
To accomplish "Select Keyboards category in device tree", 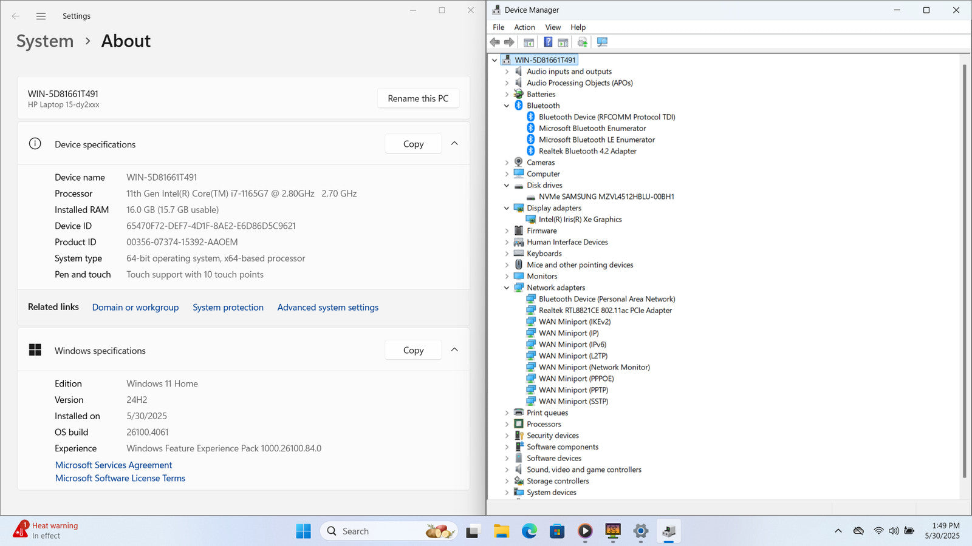I will pos(544,254).
